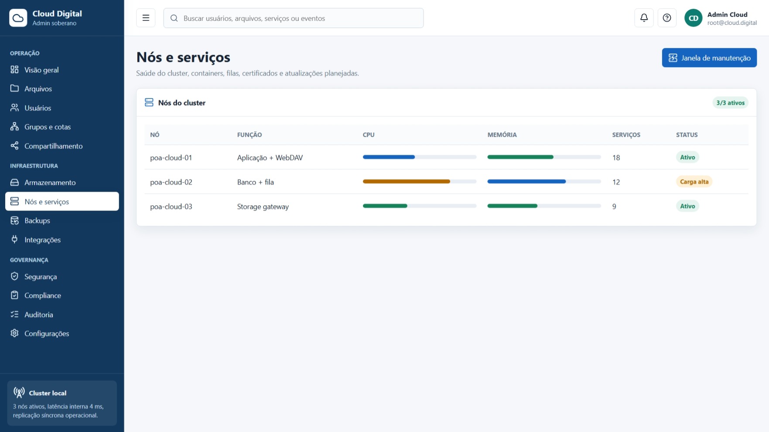
Task: Open the help question mark icon
Action: pos(667,18)
